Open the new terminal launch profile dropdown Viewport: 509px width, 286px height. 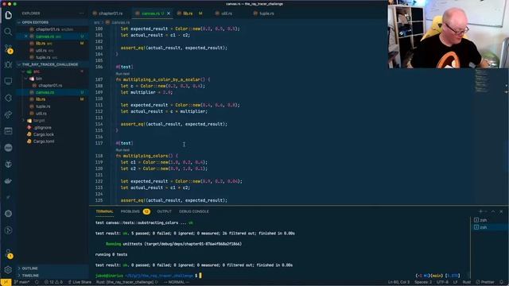click(486, 211)
